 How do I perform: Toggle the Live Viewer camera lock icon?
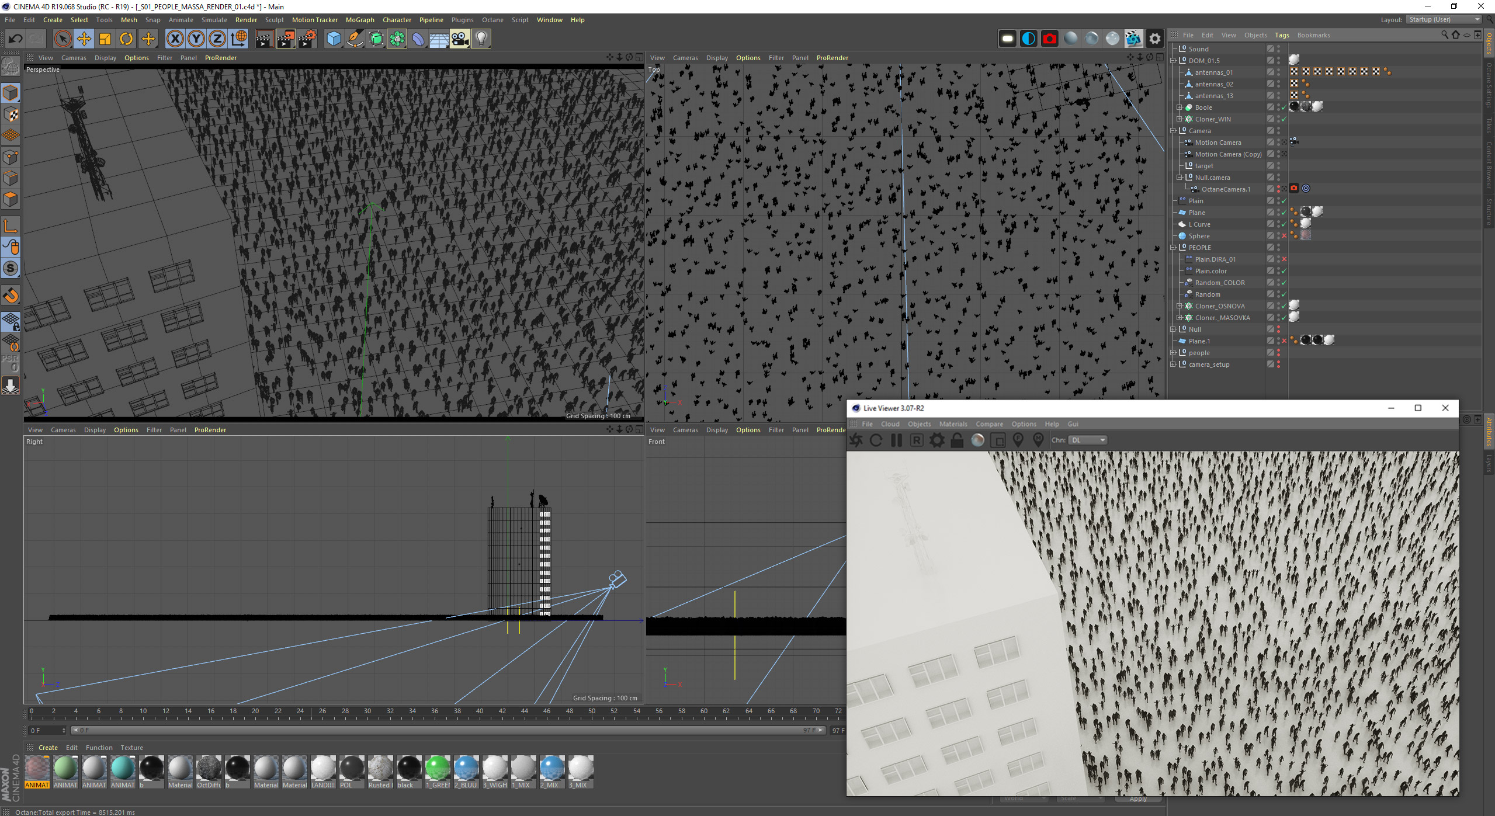coord(957,440)
